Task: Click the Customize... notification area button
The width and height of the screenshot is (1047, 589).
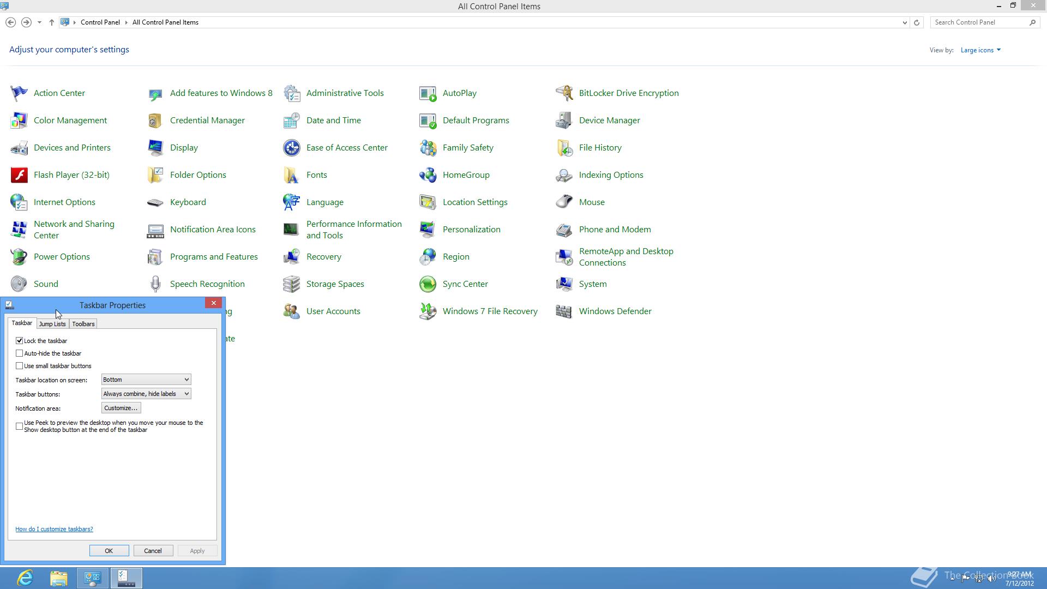Action: coord(121,408)
